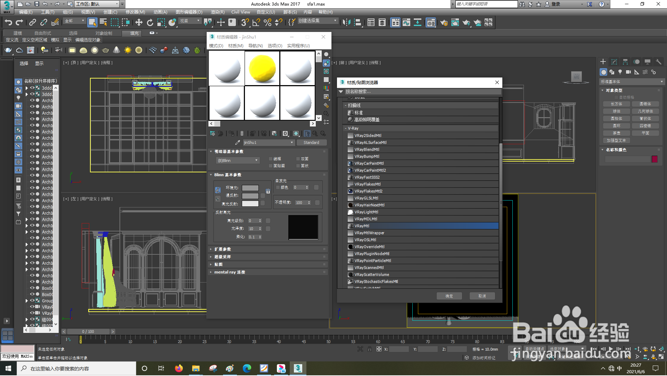Click the Select and Link chain icon

point(33,23)
